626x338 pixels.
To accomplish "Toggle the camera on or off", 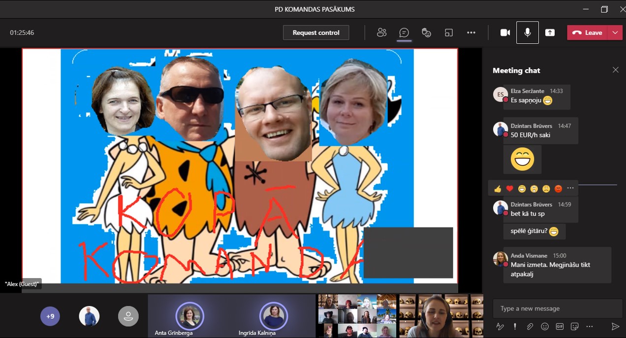I will click(x=505, y=32).
